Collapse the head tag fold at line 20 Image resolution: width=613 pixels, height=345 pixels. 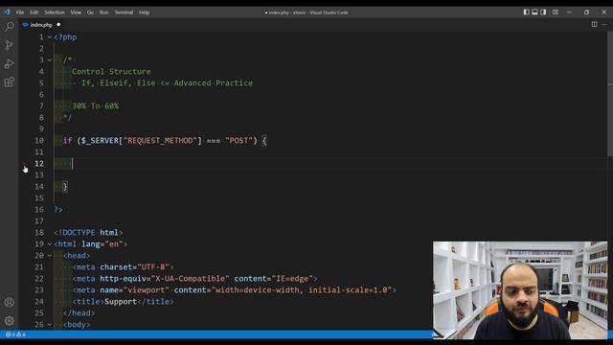50,256
